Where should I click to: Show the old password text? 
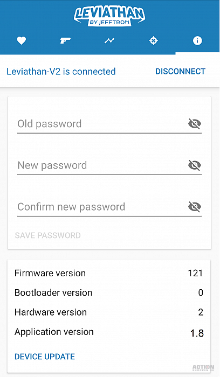pos(195,123)
